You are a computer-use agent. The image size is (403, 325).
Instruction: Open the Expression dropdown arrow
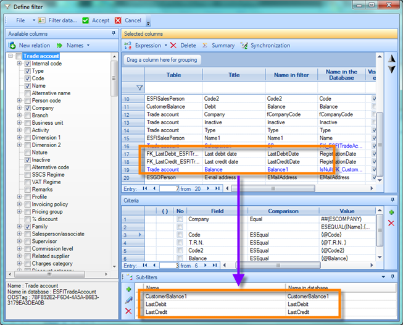click(x=166, y=46)
